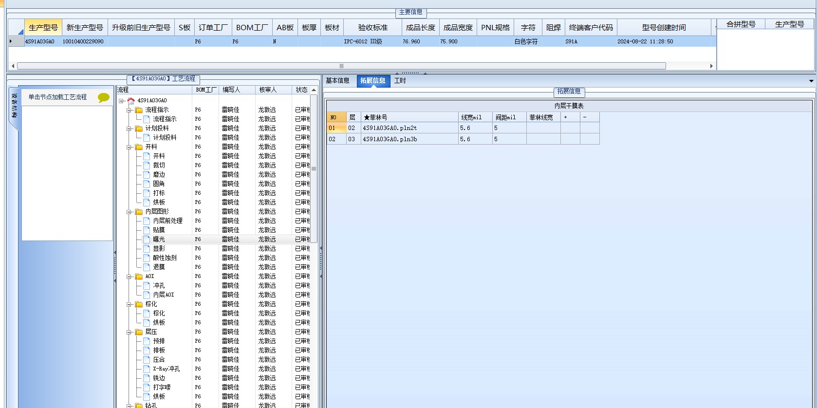817x408 pixels.
Task: Collapse the root node 4S91A03GA0
Action: pos(121,101)
